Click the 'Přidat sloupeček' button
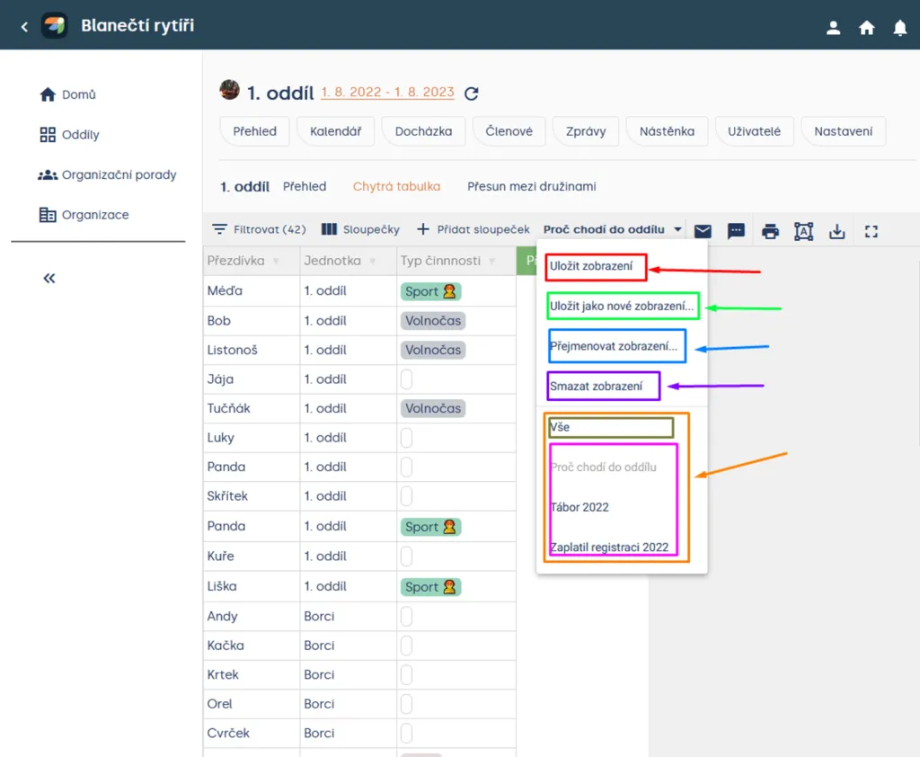This screenshot has width=920, height=757. click(473, 229)
